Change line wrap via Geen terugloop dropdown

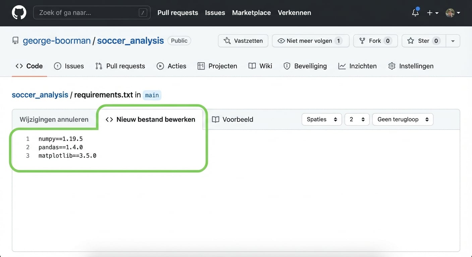click(402, 119)
